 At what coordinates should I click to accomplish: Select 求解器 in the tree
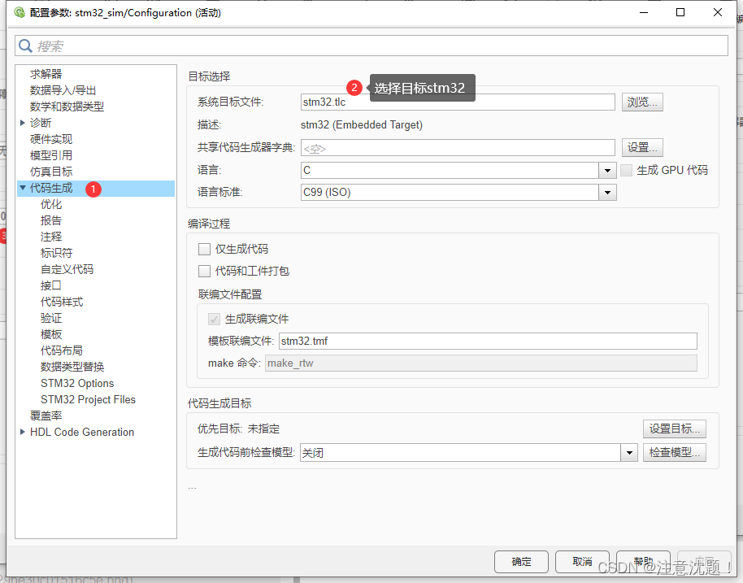pyautogui.click(x=46, y=74)
